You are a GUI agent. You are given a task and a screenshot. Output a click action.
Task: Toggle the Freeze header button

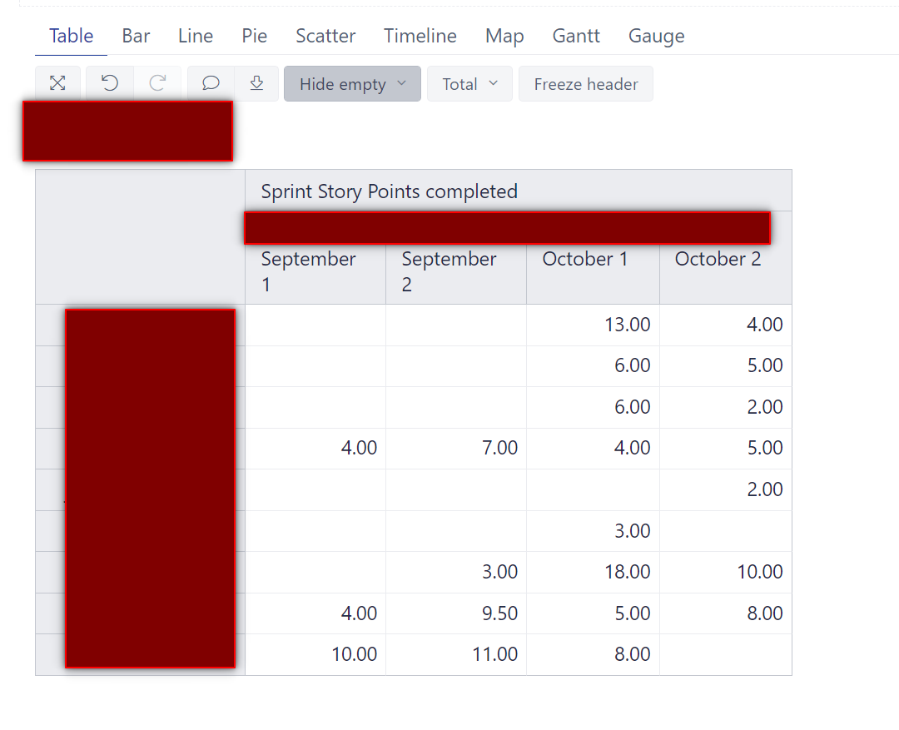[x=585, y=84]
